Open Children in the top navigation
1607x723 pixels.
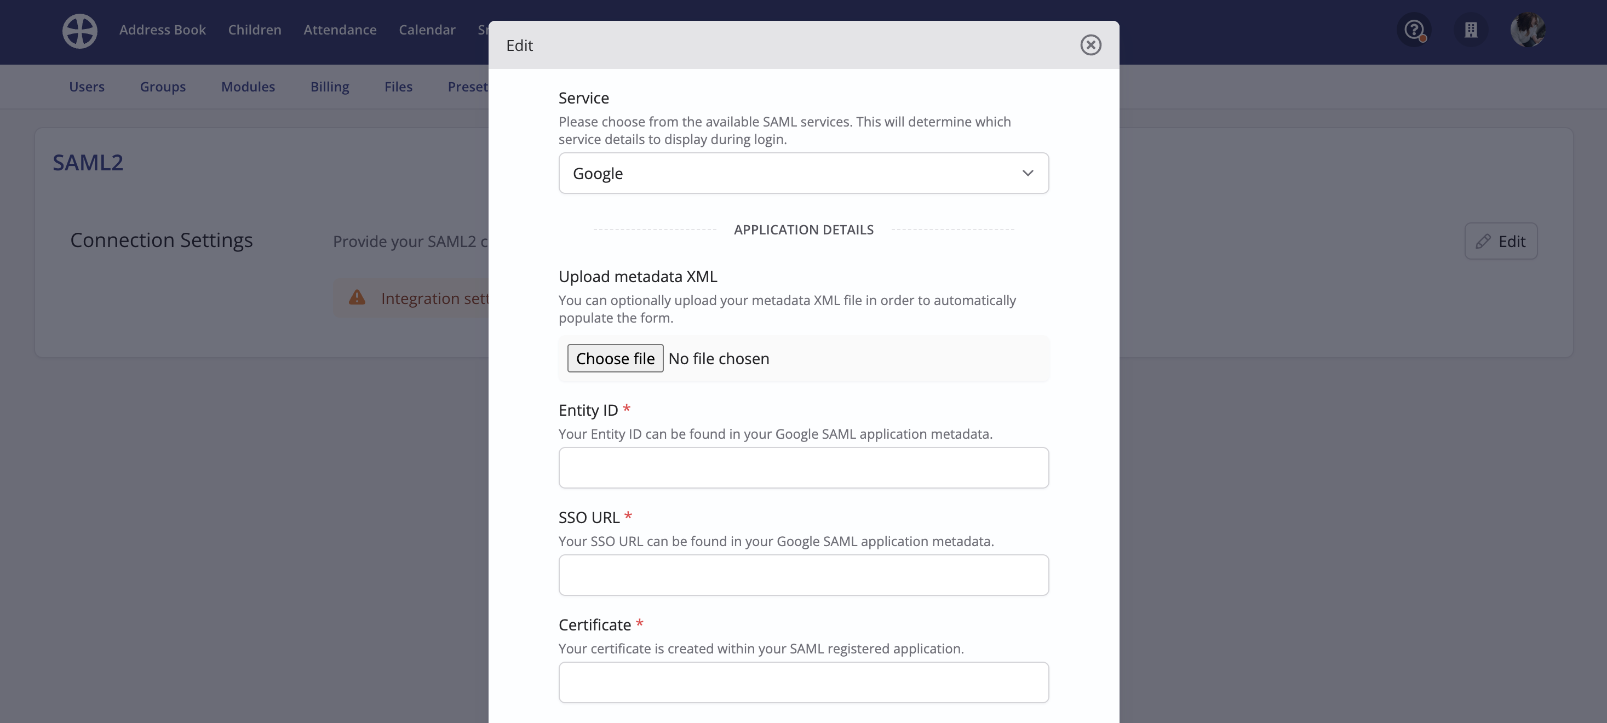(x=255, y=30)
